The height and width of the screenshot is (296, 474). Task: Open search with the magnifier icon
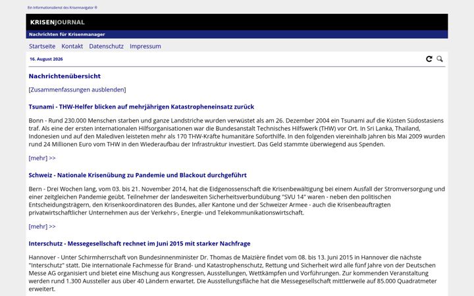coord(440,59)
